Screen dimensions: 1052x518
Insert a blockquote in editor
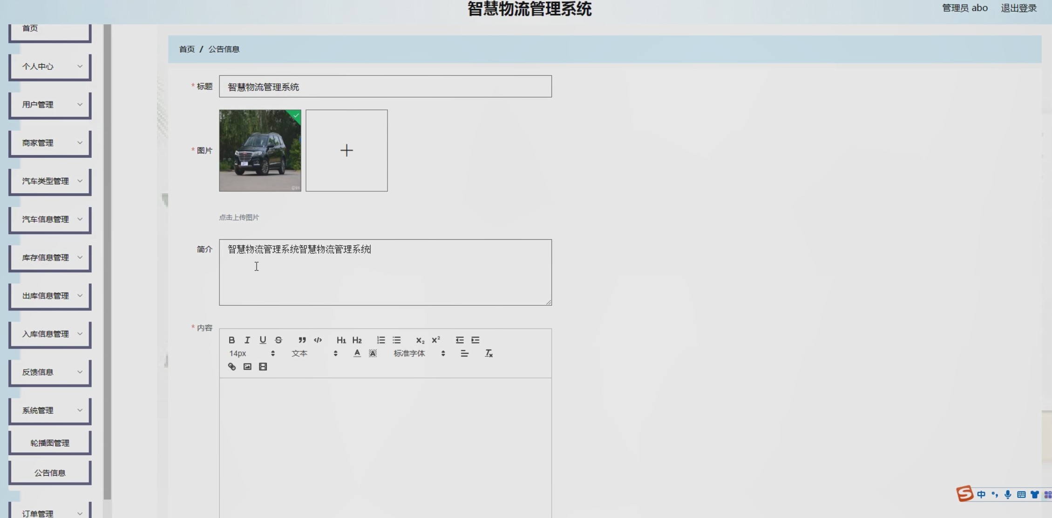(302, 340)
